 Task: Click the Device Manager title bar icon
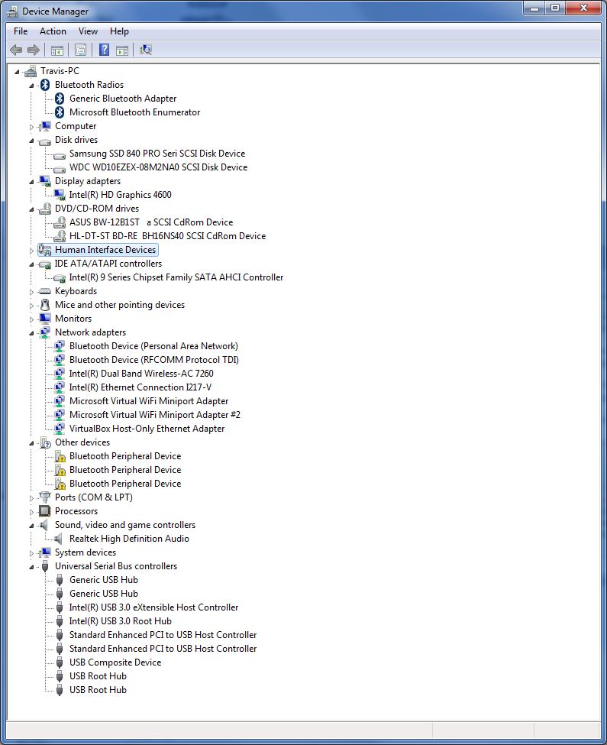click(x=12, y=11)
